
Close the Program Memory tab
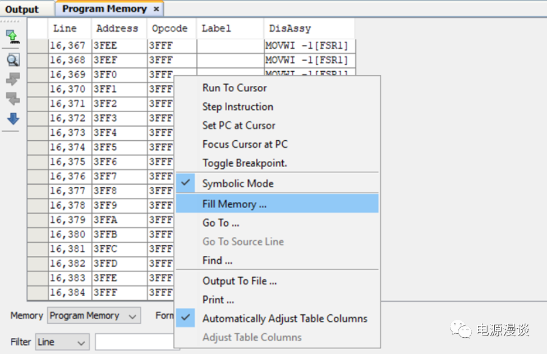[x=156, y=9]
